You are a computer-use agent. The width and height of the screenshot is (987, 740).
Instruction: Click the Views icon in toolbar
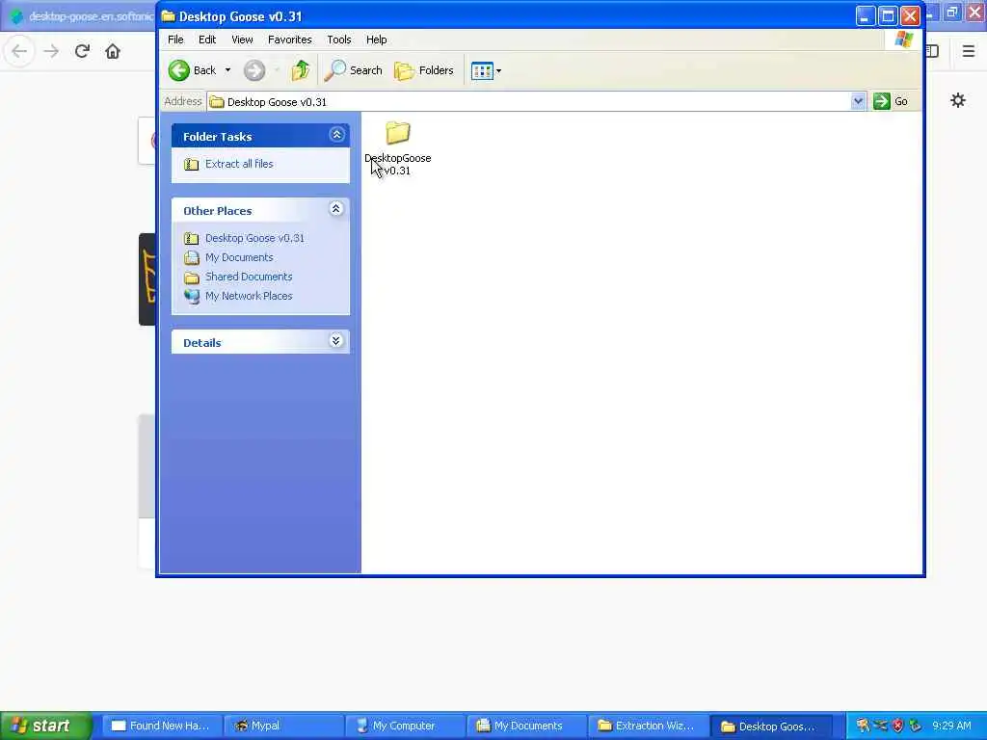pos(482,71)
